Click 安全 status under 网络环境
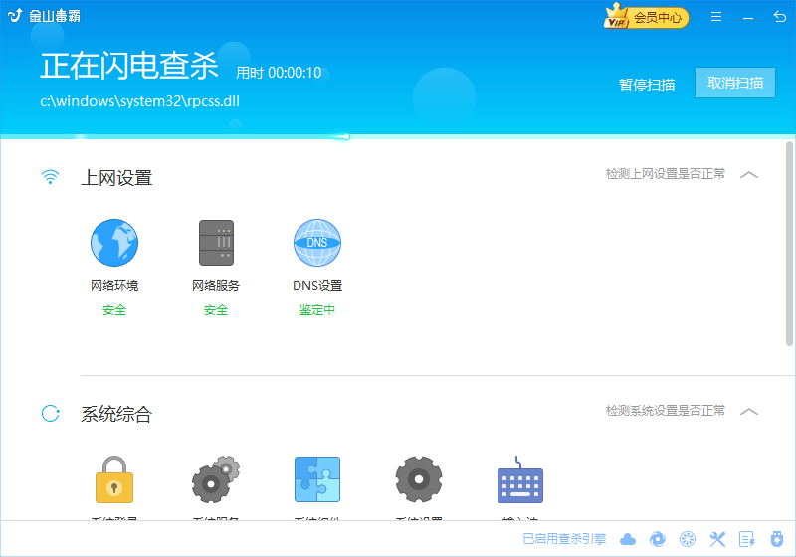The width and height of the screenshot is (796, 557). [x=114, y=310]
